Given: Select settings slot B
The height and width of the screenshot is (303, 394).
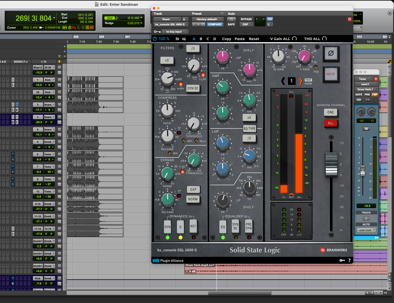Looking at the screenshot, I should click(x=201, y=39).
